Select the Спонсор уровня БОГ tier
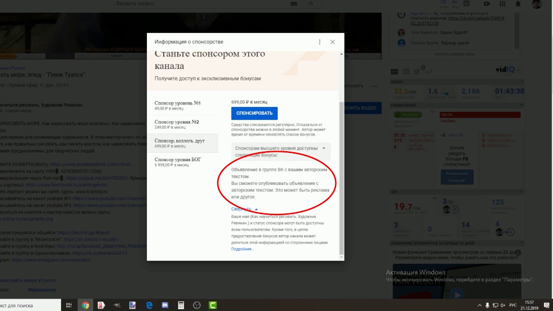Screen dimensions: 553x311 (x=182, y=162)
